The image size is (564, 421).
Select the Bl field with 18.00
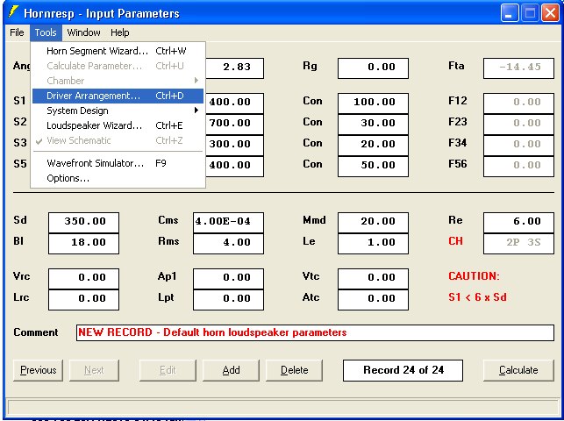[x=83, y=244]
